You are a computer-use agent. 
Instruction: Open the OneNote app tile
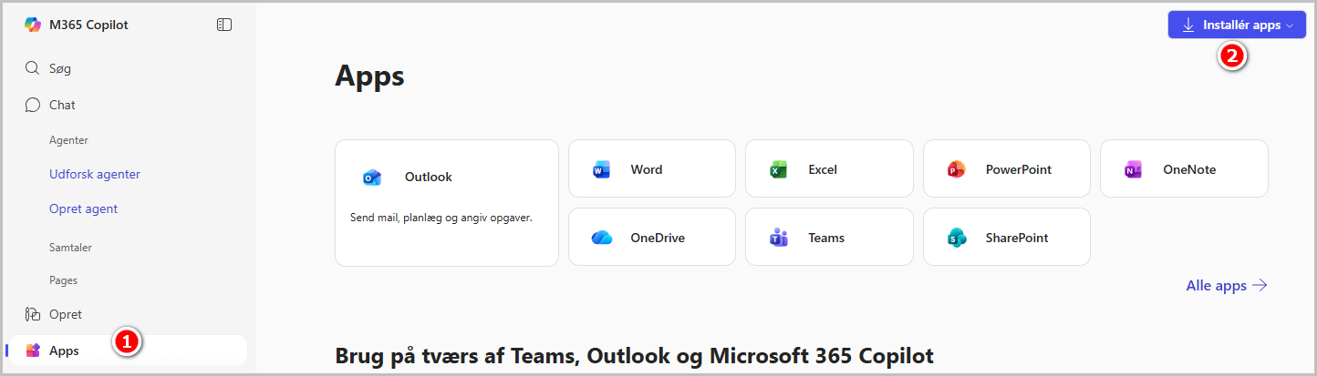[1184, 168]
